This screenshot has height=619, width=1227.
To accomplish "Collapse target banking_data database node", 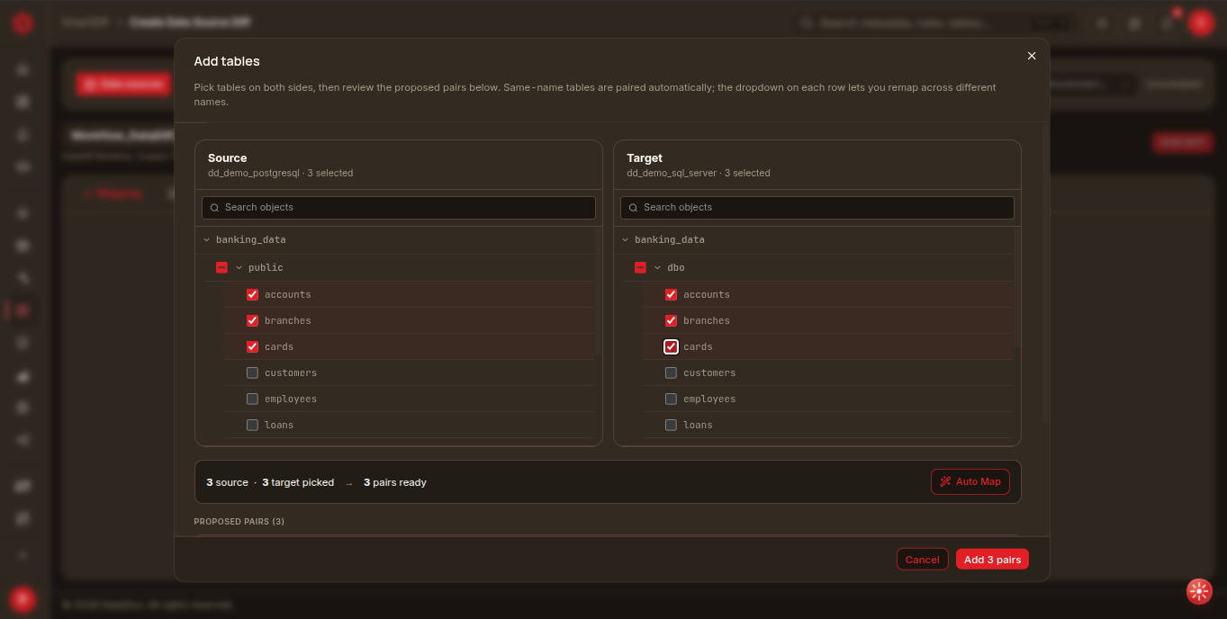I will tap(626, 240).
